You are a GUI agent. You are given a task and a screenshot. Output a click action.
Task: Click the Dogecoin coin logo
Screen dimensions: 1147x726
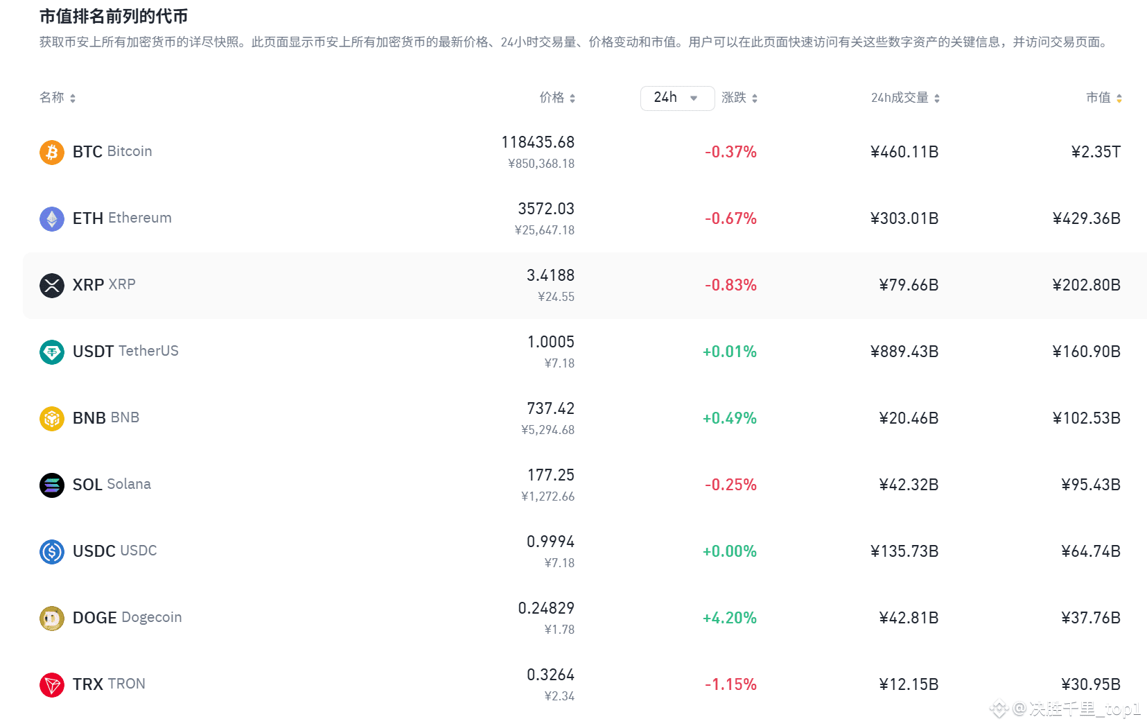click(52, 618)
